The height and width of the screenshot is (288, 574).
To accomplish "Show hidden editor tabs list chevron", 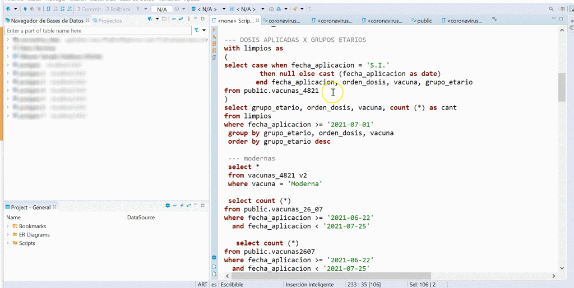I will [494, 20].
